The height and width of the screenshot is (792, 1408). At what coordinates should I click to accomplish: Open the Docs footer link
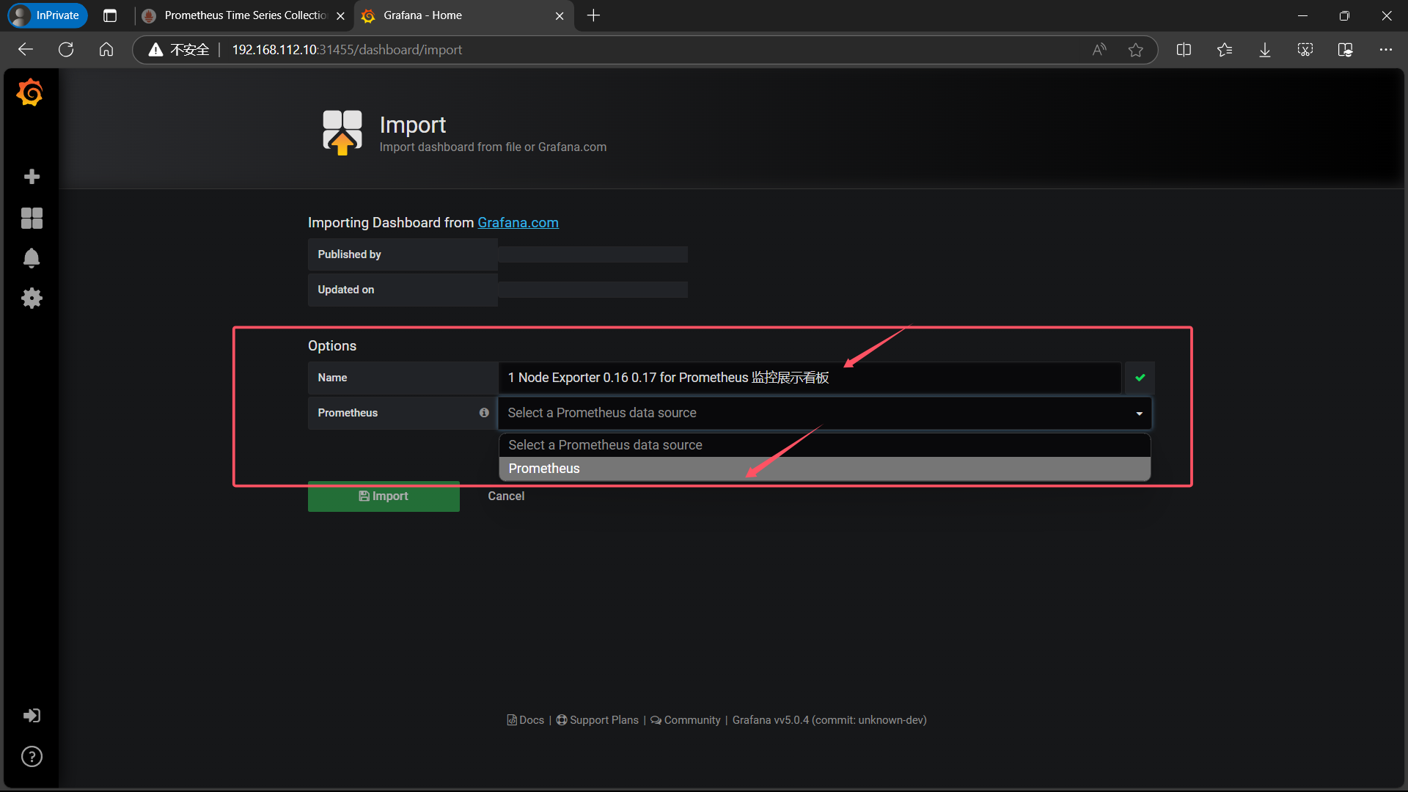tap(526, 720)
